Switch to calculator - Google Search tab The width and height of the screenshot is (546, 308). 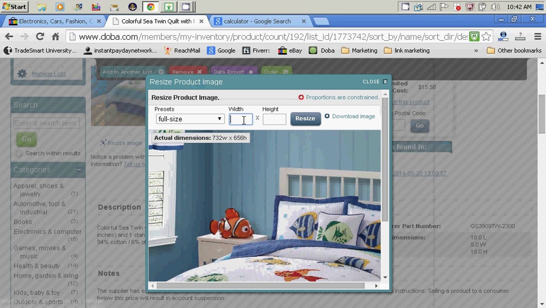[260, 21]
